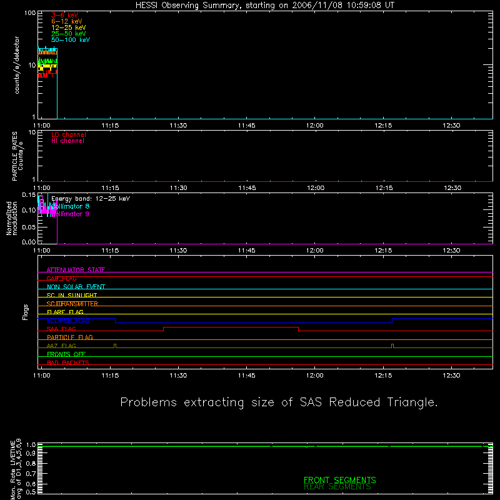Click the Energy band: 12-25 keV label
Screen dimensions: 500x500
coord(91,199)
